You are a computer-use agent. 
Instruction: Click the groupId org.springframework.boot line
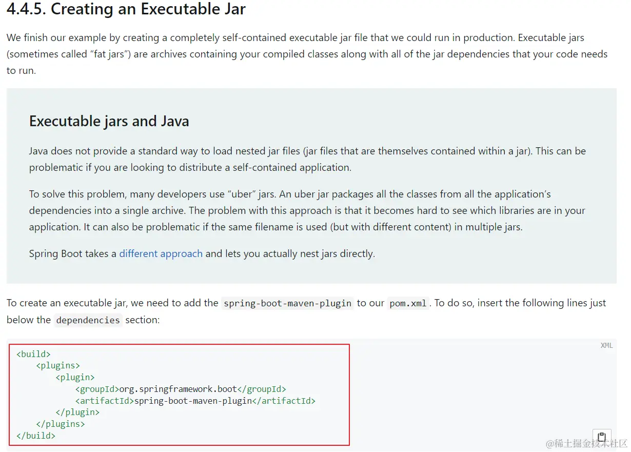(181, 389)
